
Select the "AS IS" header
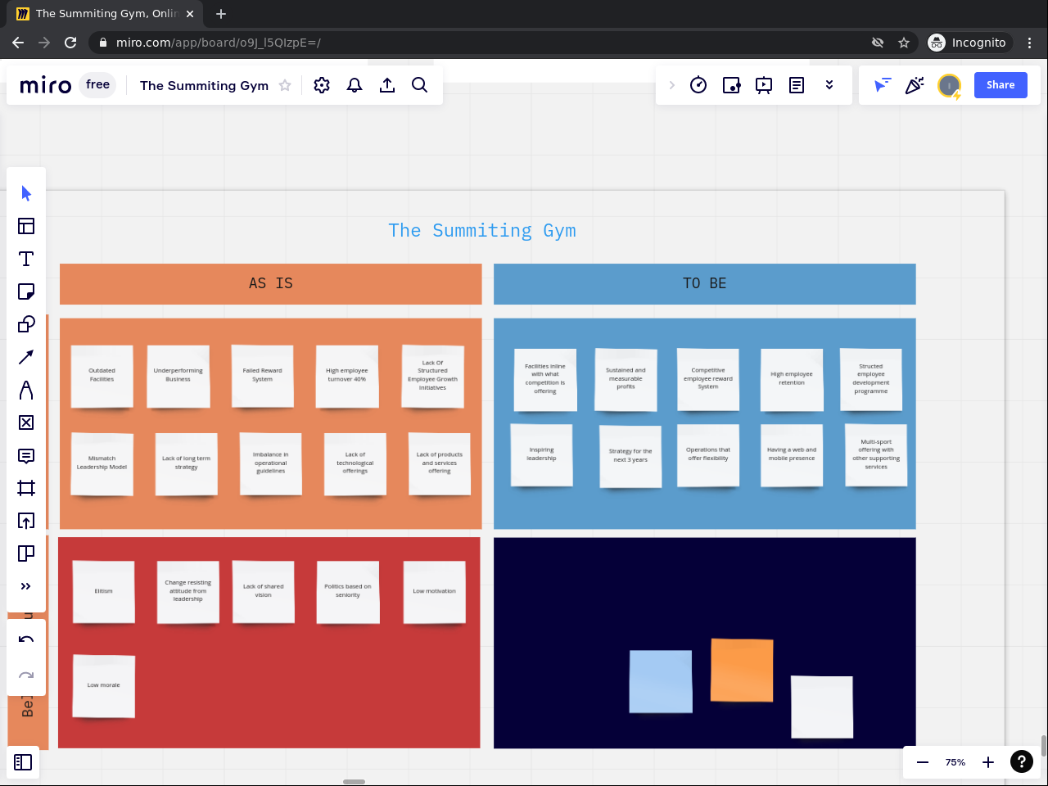tap(271, 283)
